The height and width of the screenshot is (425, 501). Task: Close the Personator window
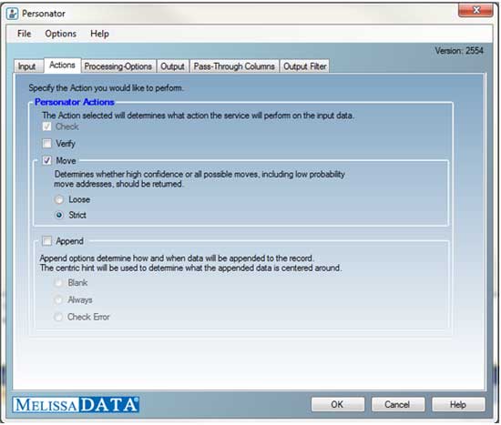(x=475, y=10)
